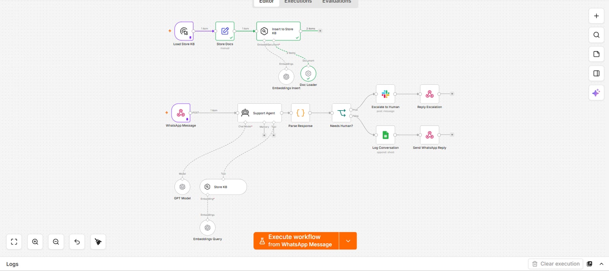The height and width of the screenshot is (271, 609).
Task: Add another Tool sub-node to Support Agent
Action: (274, 135)
